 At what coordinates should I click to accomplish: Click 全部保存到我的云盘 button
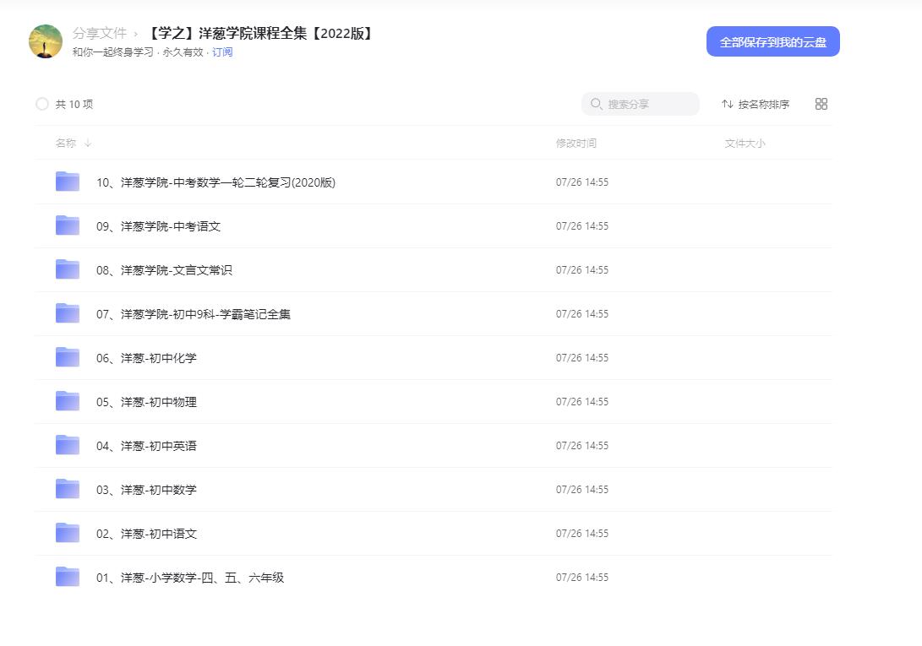[x=772, y=41]
